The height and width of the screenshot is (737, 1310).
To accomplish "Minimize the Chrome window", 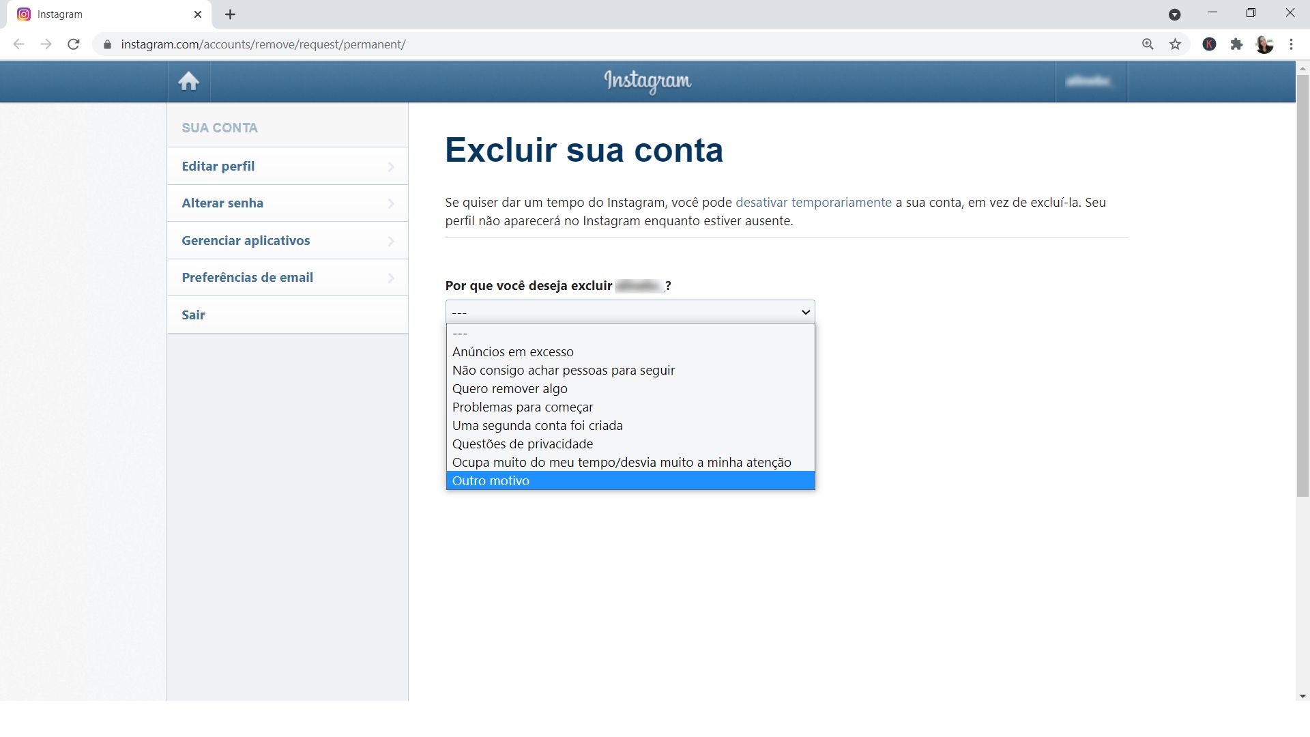I will pos(1212,13).
